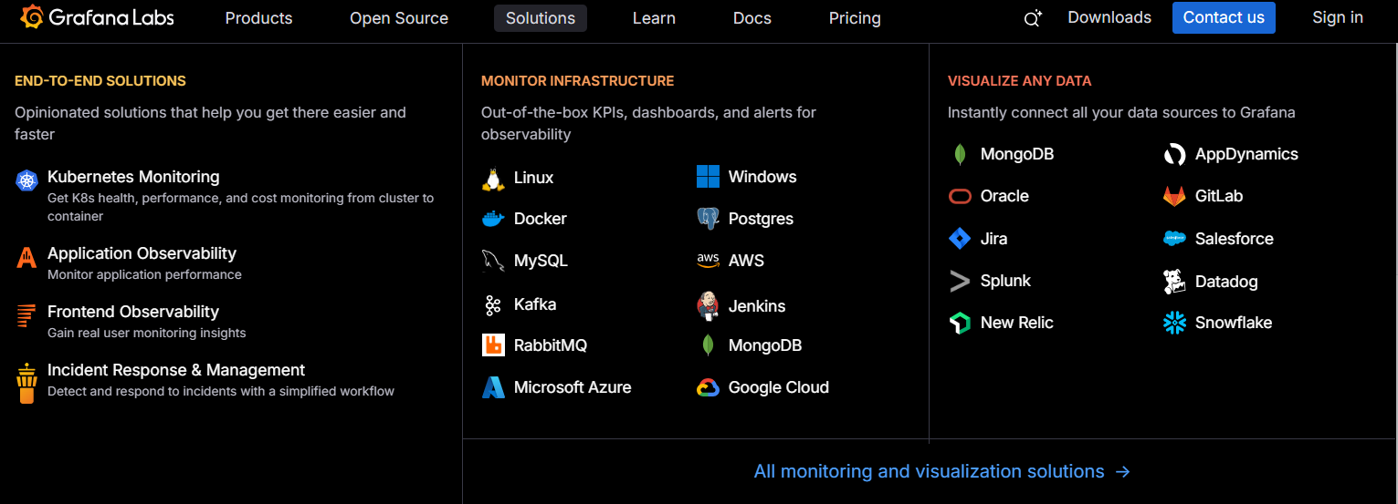Open the Kubernetes Monitoring solution title

(x=133, y=177)
